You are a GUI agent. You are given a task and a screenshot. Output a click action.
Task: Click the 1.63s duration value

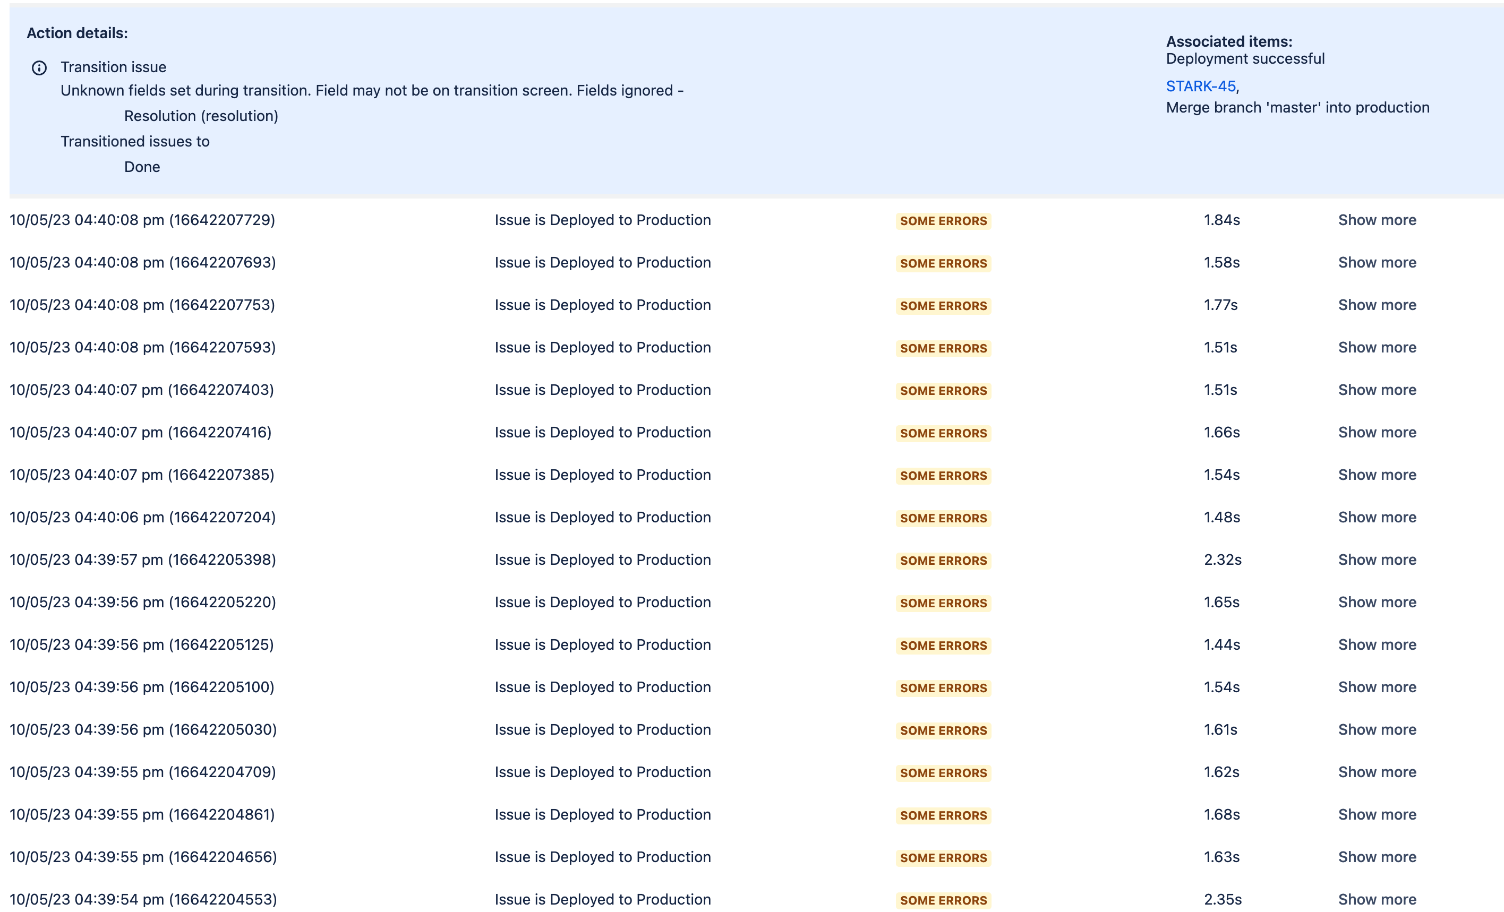(1221, 857)
